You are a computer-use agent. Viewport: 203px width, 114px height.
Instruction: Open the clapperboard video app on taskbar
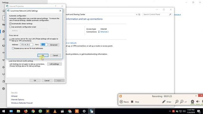[x=62, y=111]
